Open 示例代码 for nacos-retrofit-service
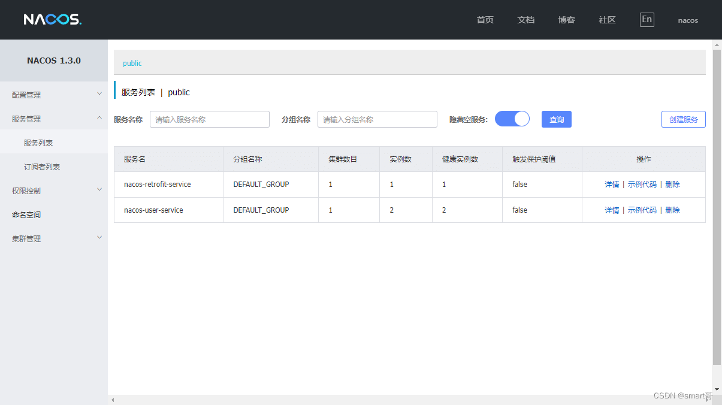The height and width of the screenshot is (405, 722). pyautogui.click(x=642, y=185)
